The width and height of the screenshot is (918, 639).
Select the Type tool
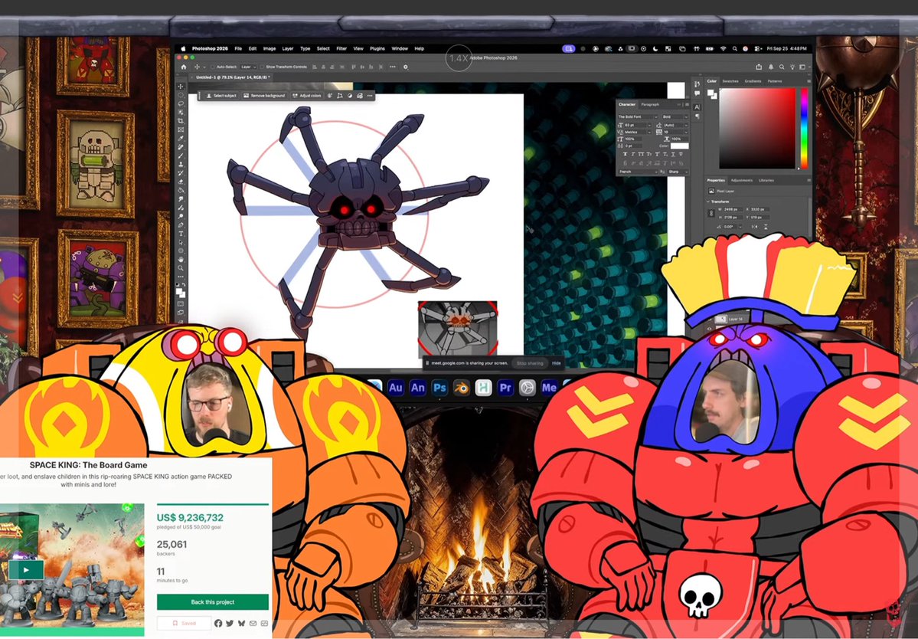[x=181, y=234]
